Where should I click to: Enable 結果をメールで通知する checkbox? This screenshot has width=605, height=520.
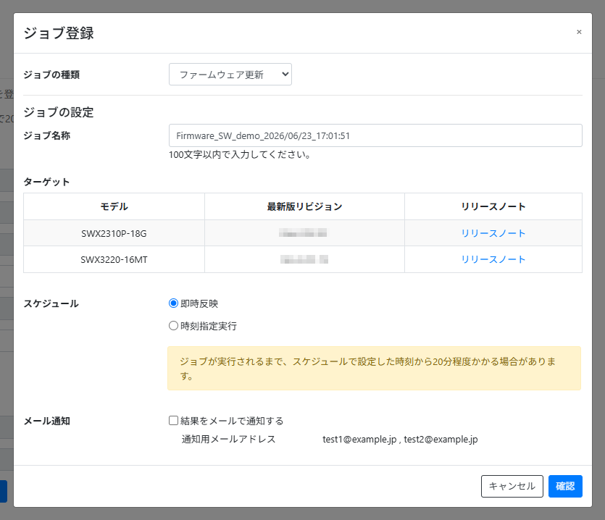pos(173,420)
